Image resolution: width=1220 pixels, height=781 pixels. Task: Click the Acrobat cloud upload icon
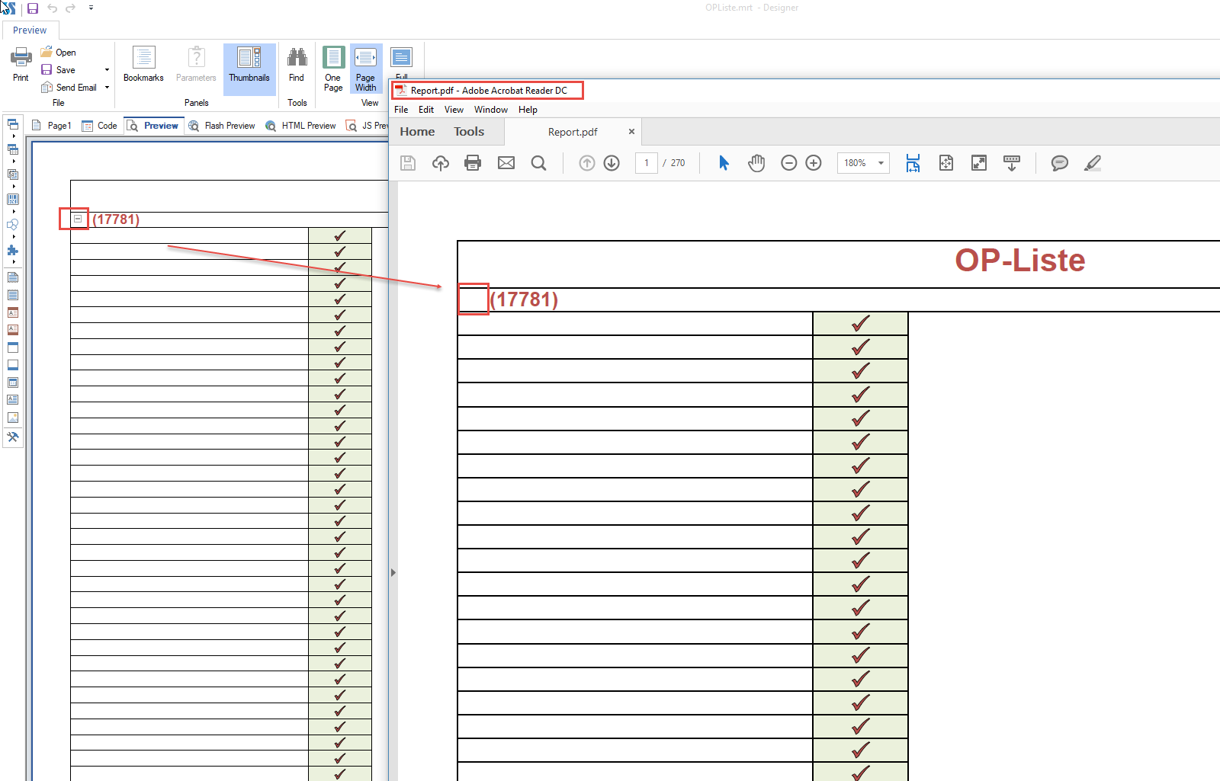pos(441,163)
